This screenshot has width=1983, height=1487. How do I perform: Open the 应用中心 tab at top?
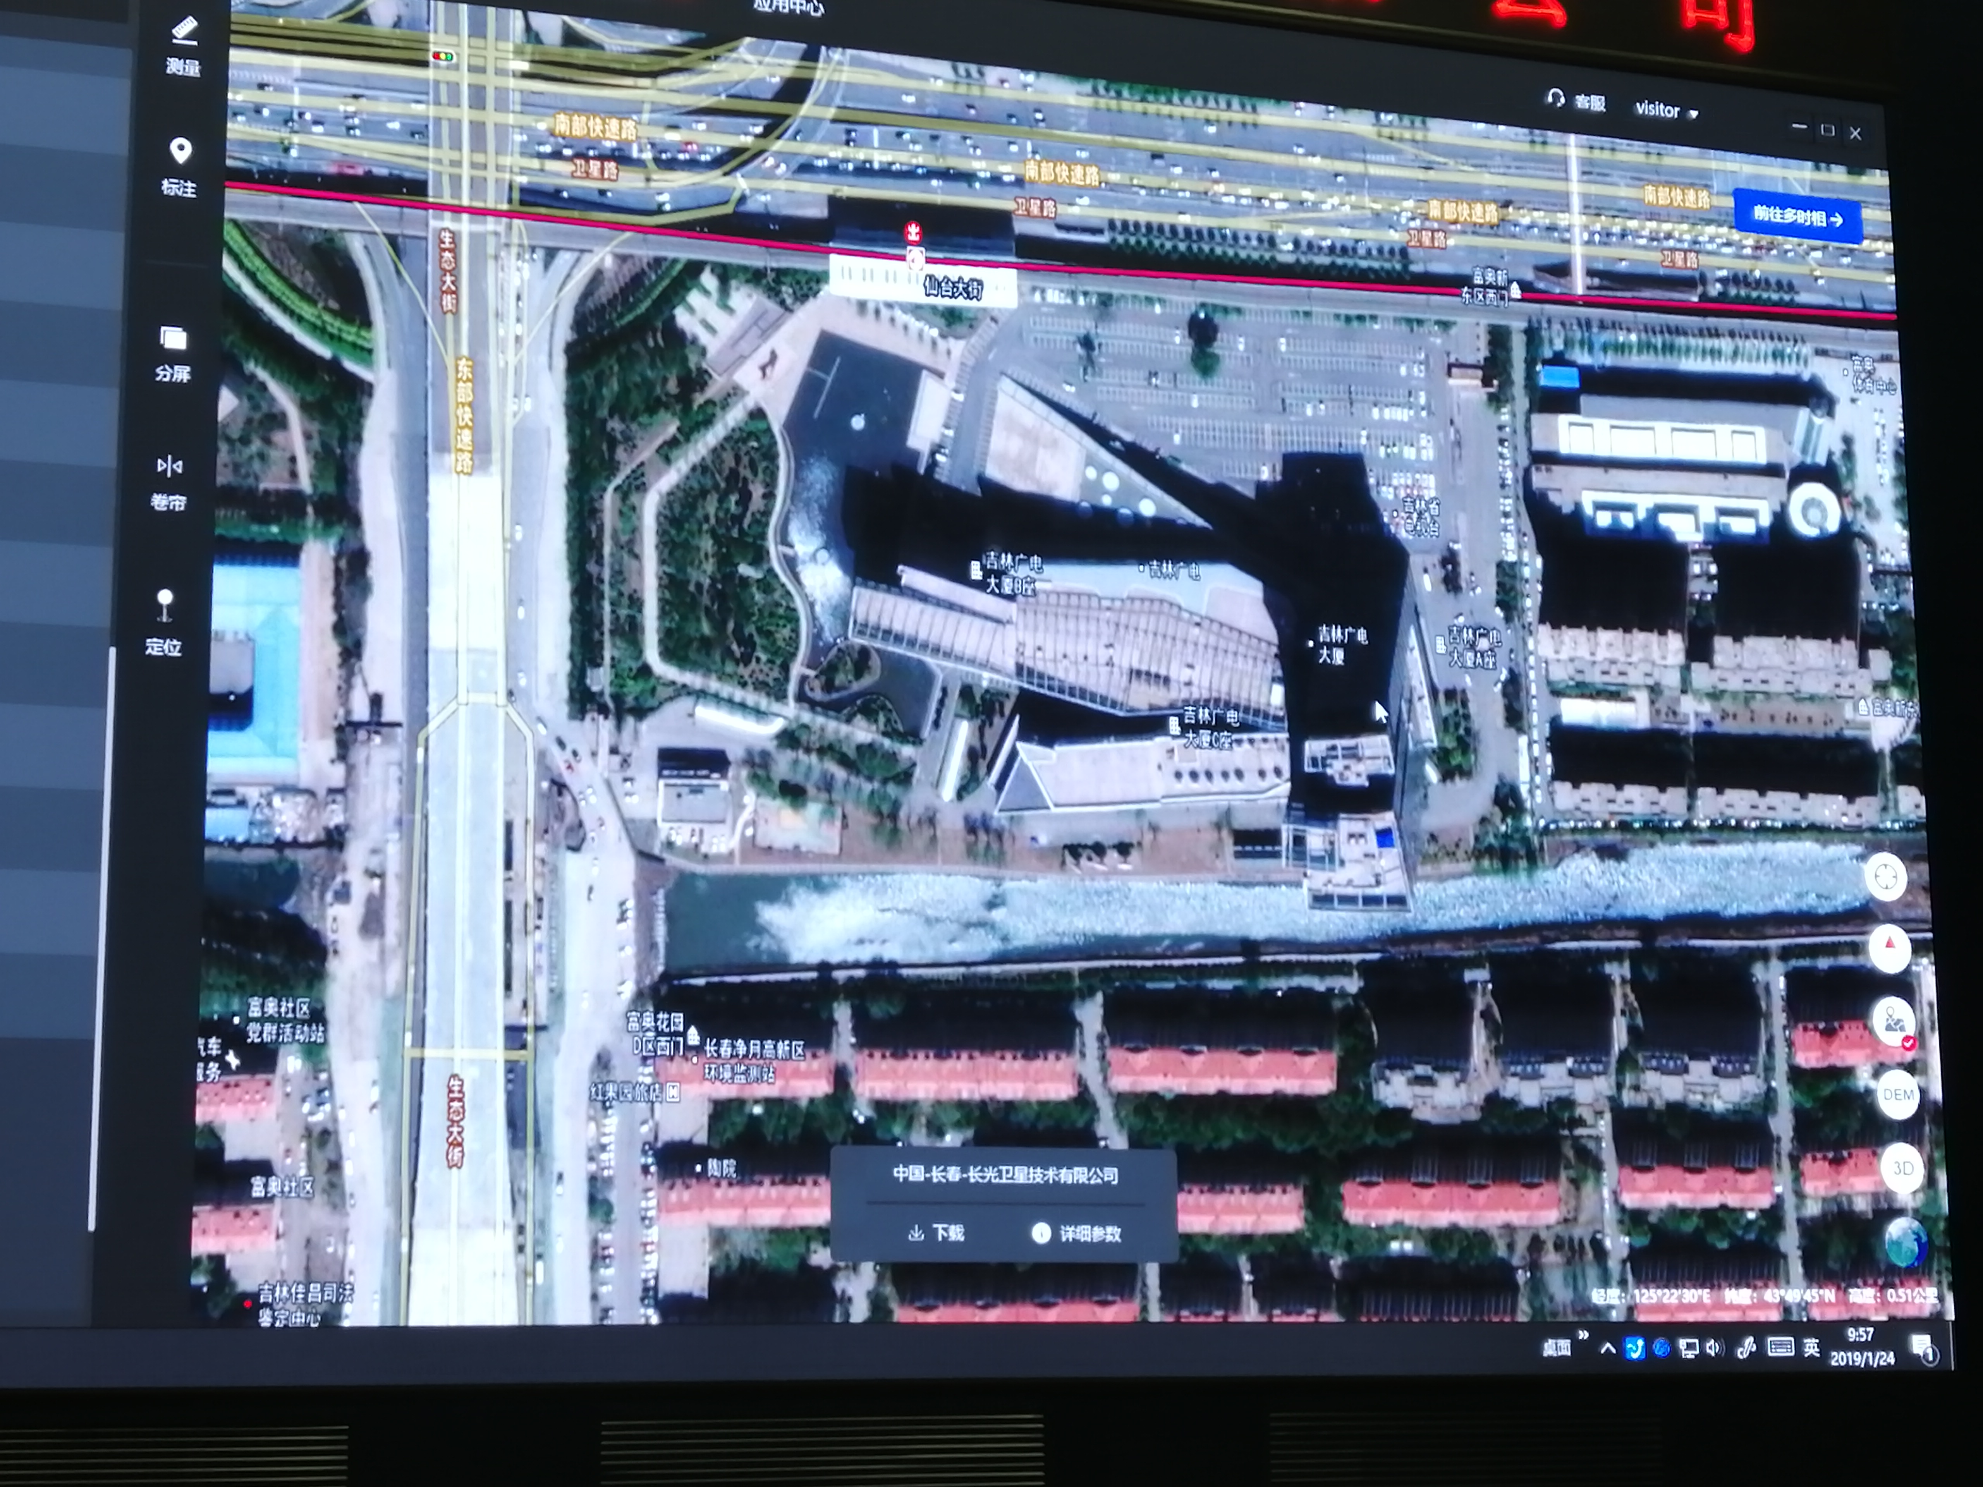click(788, 7)
